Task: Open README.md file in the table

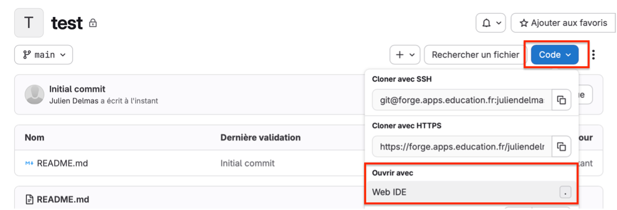Action: [x=62, y=163]
